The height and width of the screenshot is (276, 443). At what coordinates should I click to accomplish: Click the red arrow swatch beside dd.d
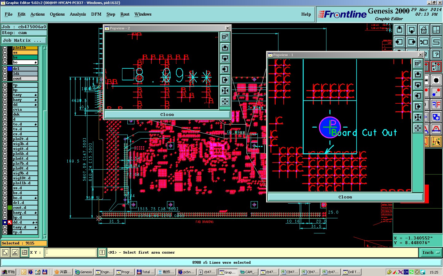click(10, 222)
